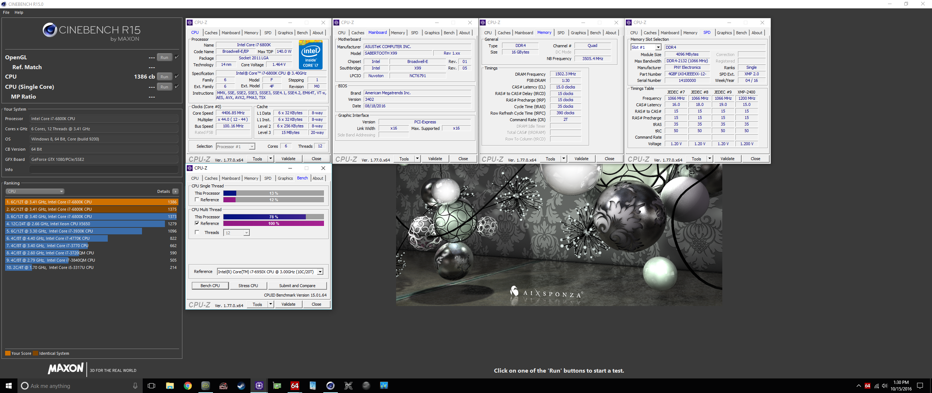Viewport: 932px width, 393px height.
Task: Enable the Threads checkbox in Bench tab
Action: 197,233
